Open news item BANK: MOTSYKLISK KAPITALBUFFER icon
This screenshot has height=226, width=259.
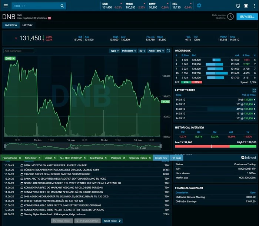[x=21, y=165]
